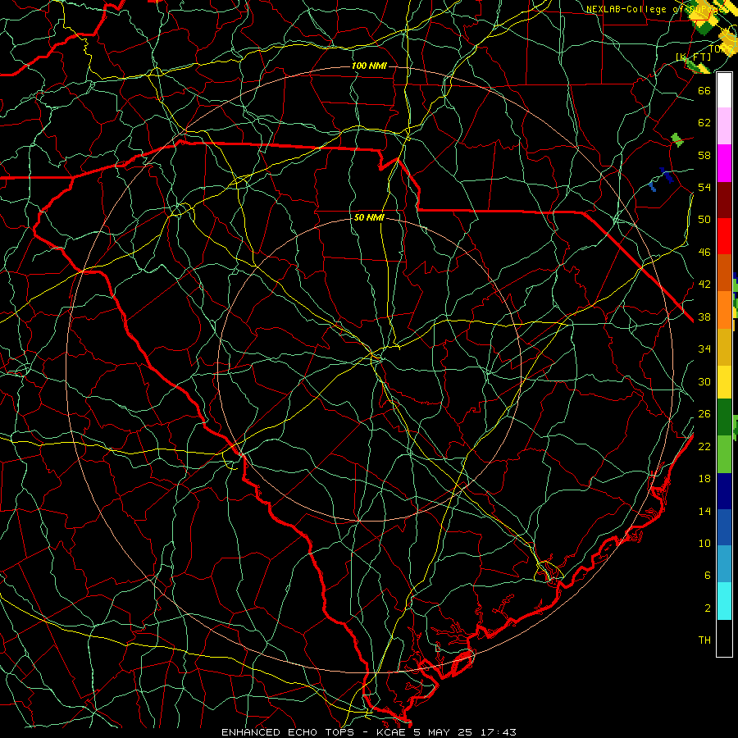Click the small green echo outside the ring
738x738 pixels.
[677, 139]
